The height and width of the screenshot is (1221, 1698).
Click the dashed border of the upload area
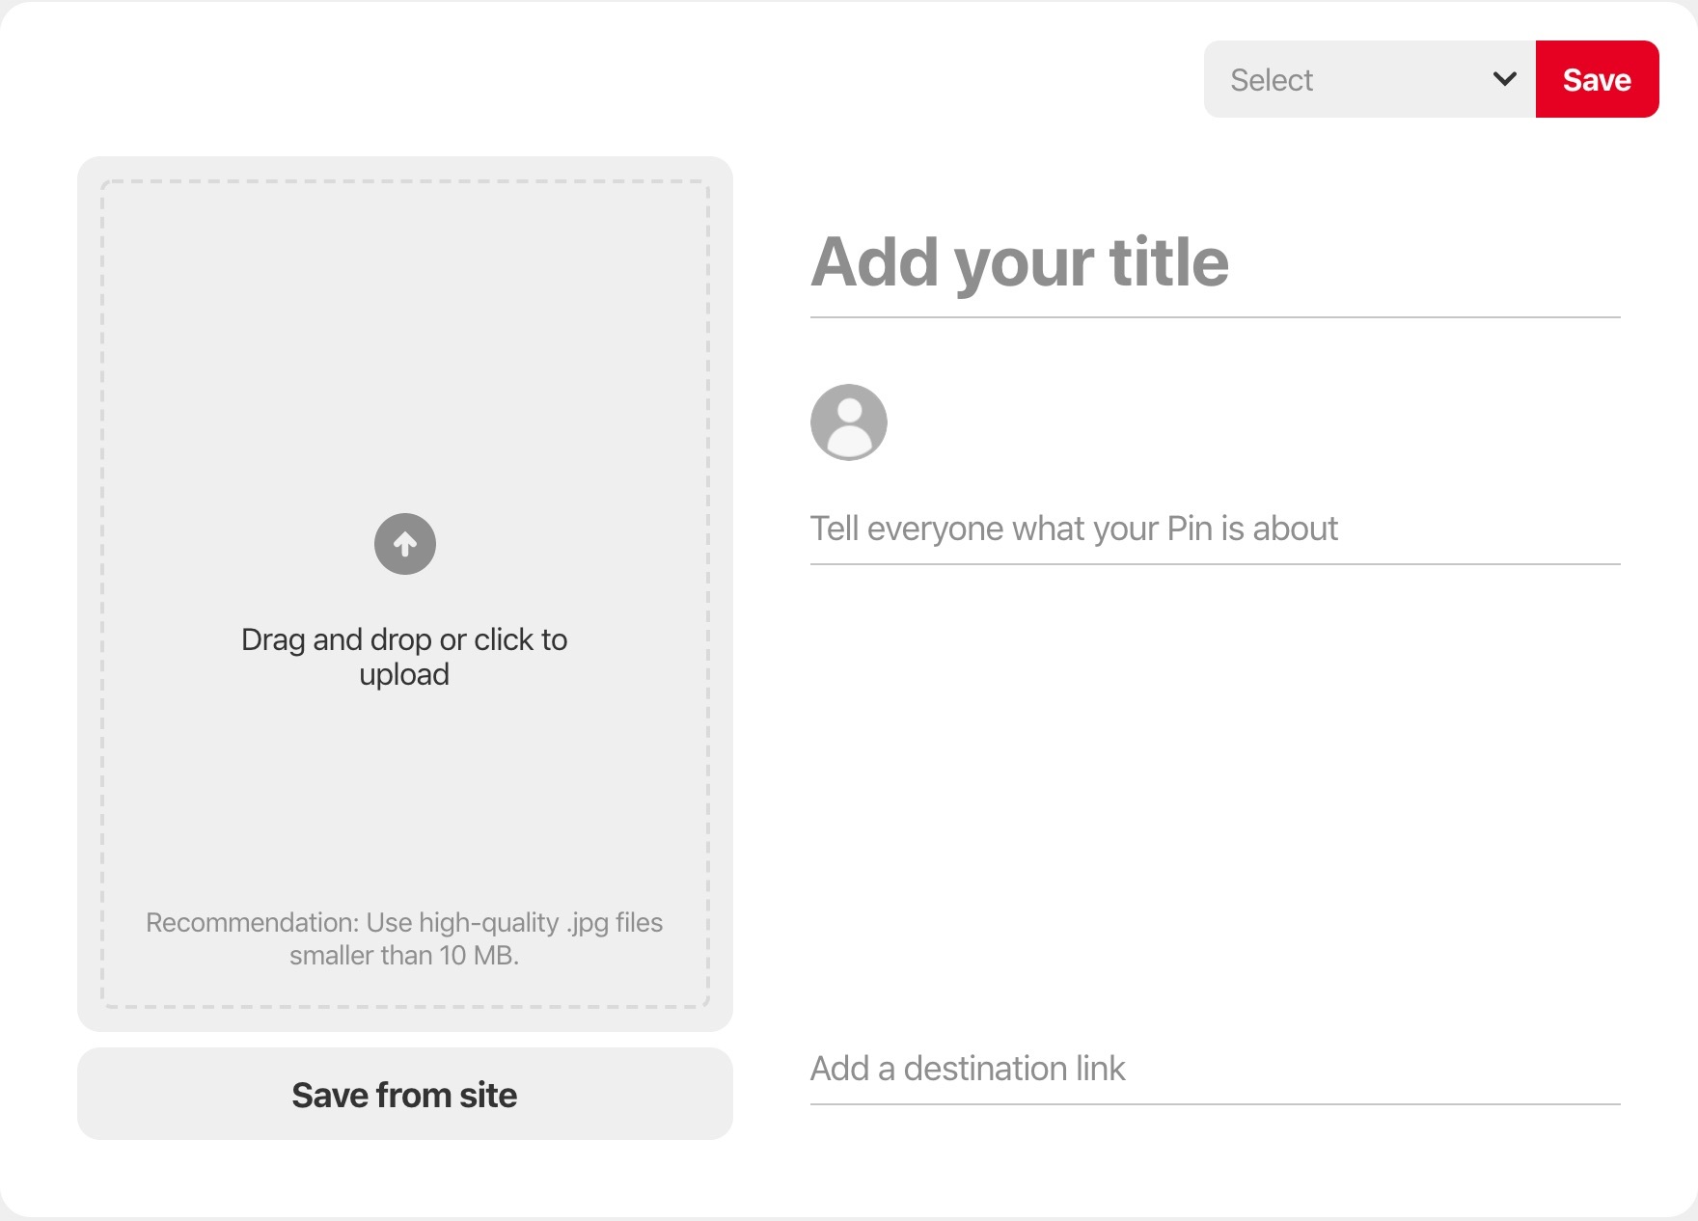click(103, 579)
